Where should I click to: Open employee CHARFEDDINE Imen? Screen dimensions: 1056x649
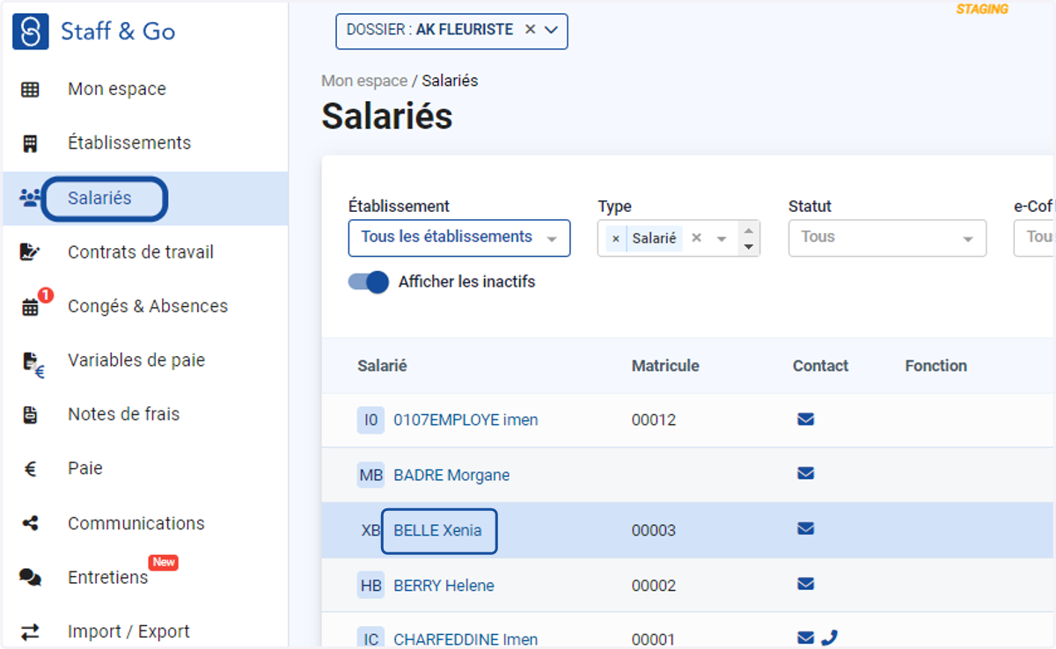click(466, 639)
